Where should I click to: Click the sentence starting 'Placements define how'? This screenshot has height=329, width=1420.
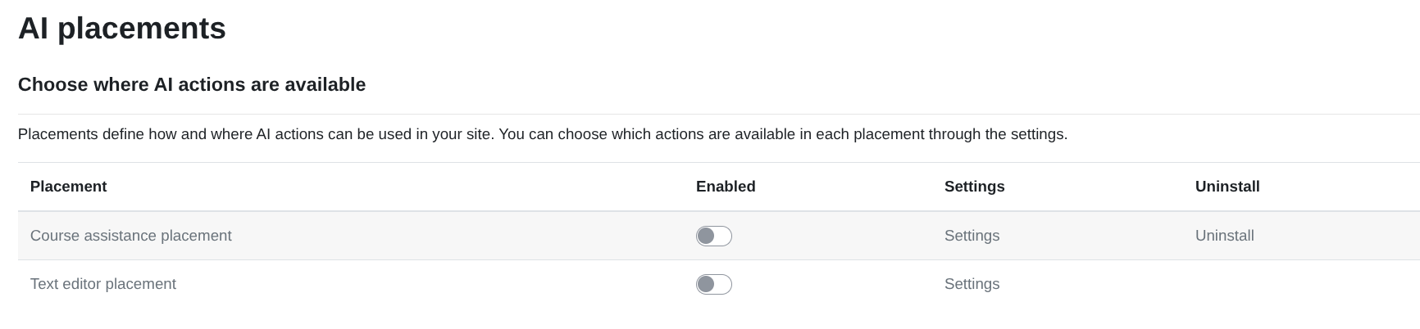point(256,134)
